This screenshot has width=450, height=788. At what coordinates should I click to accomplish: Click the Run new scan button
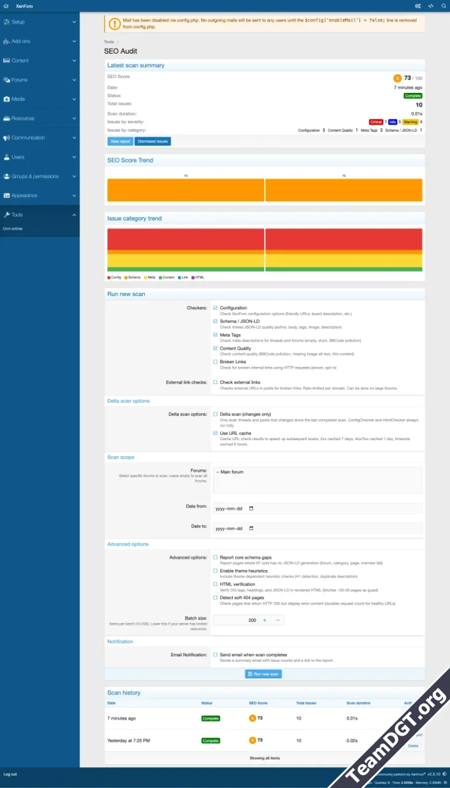coord(263,674)
